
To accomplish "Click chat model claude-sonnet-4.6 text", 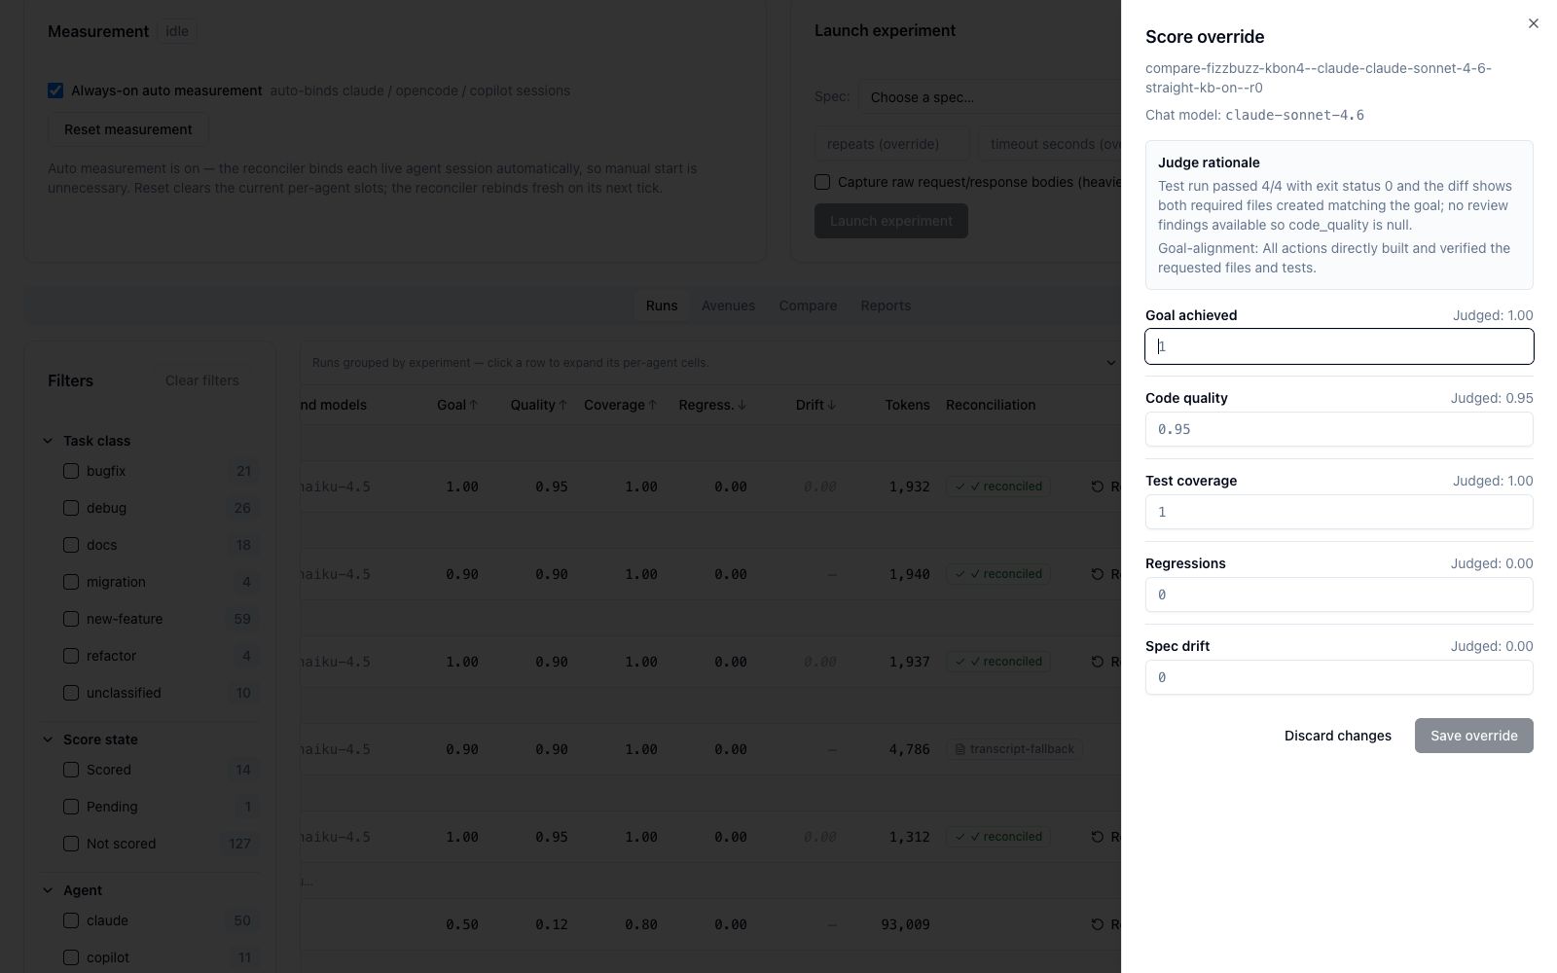I will click(1294, 115).
